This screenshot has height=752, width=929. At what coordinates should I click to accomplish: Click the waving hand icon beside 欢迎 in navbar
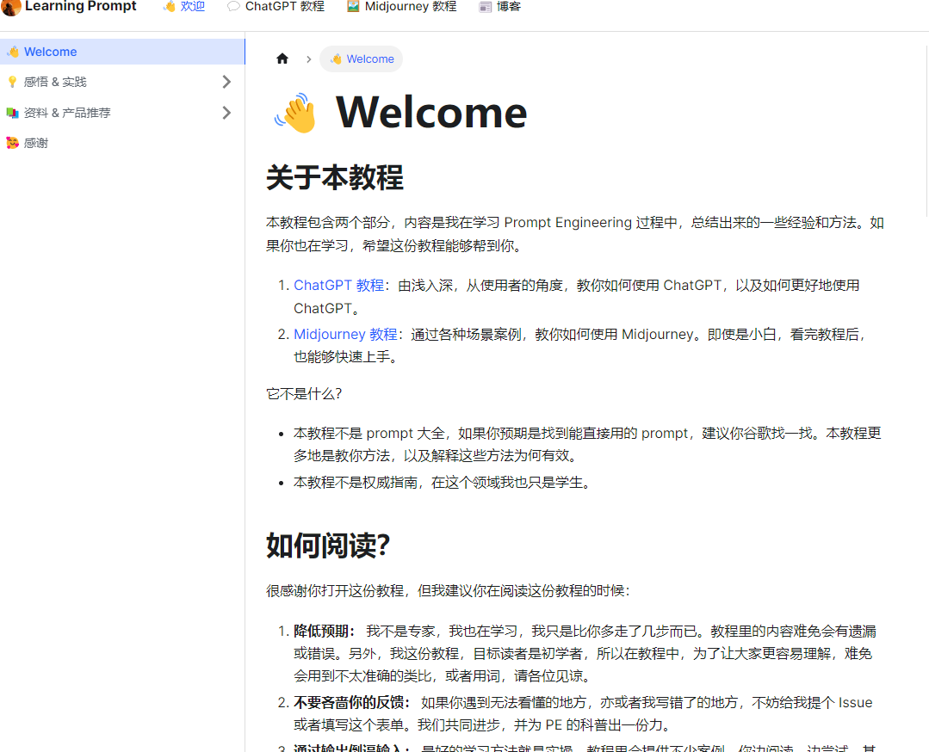pyautogui.click(x=170, y=7)
